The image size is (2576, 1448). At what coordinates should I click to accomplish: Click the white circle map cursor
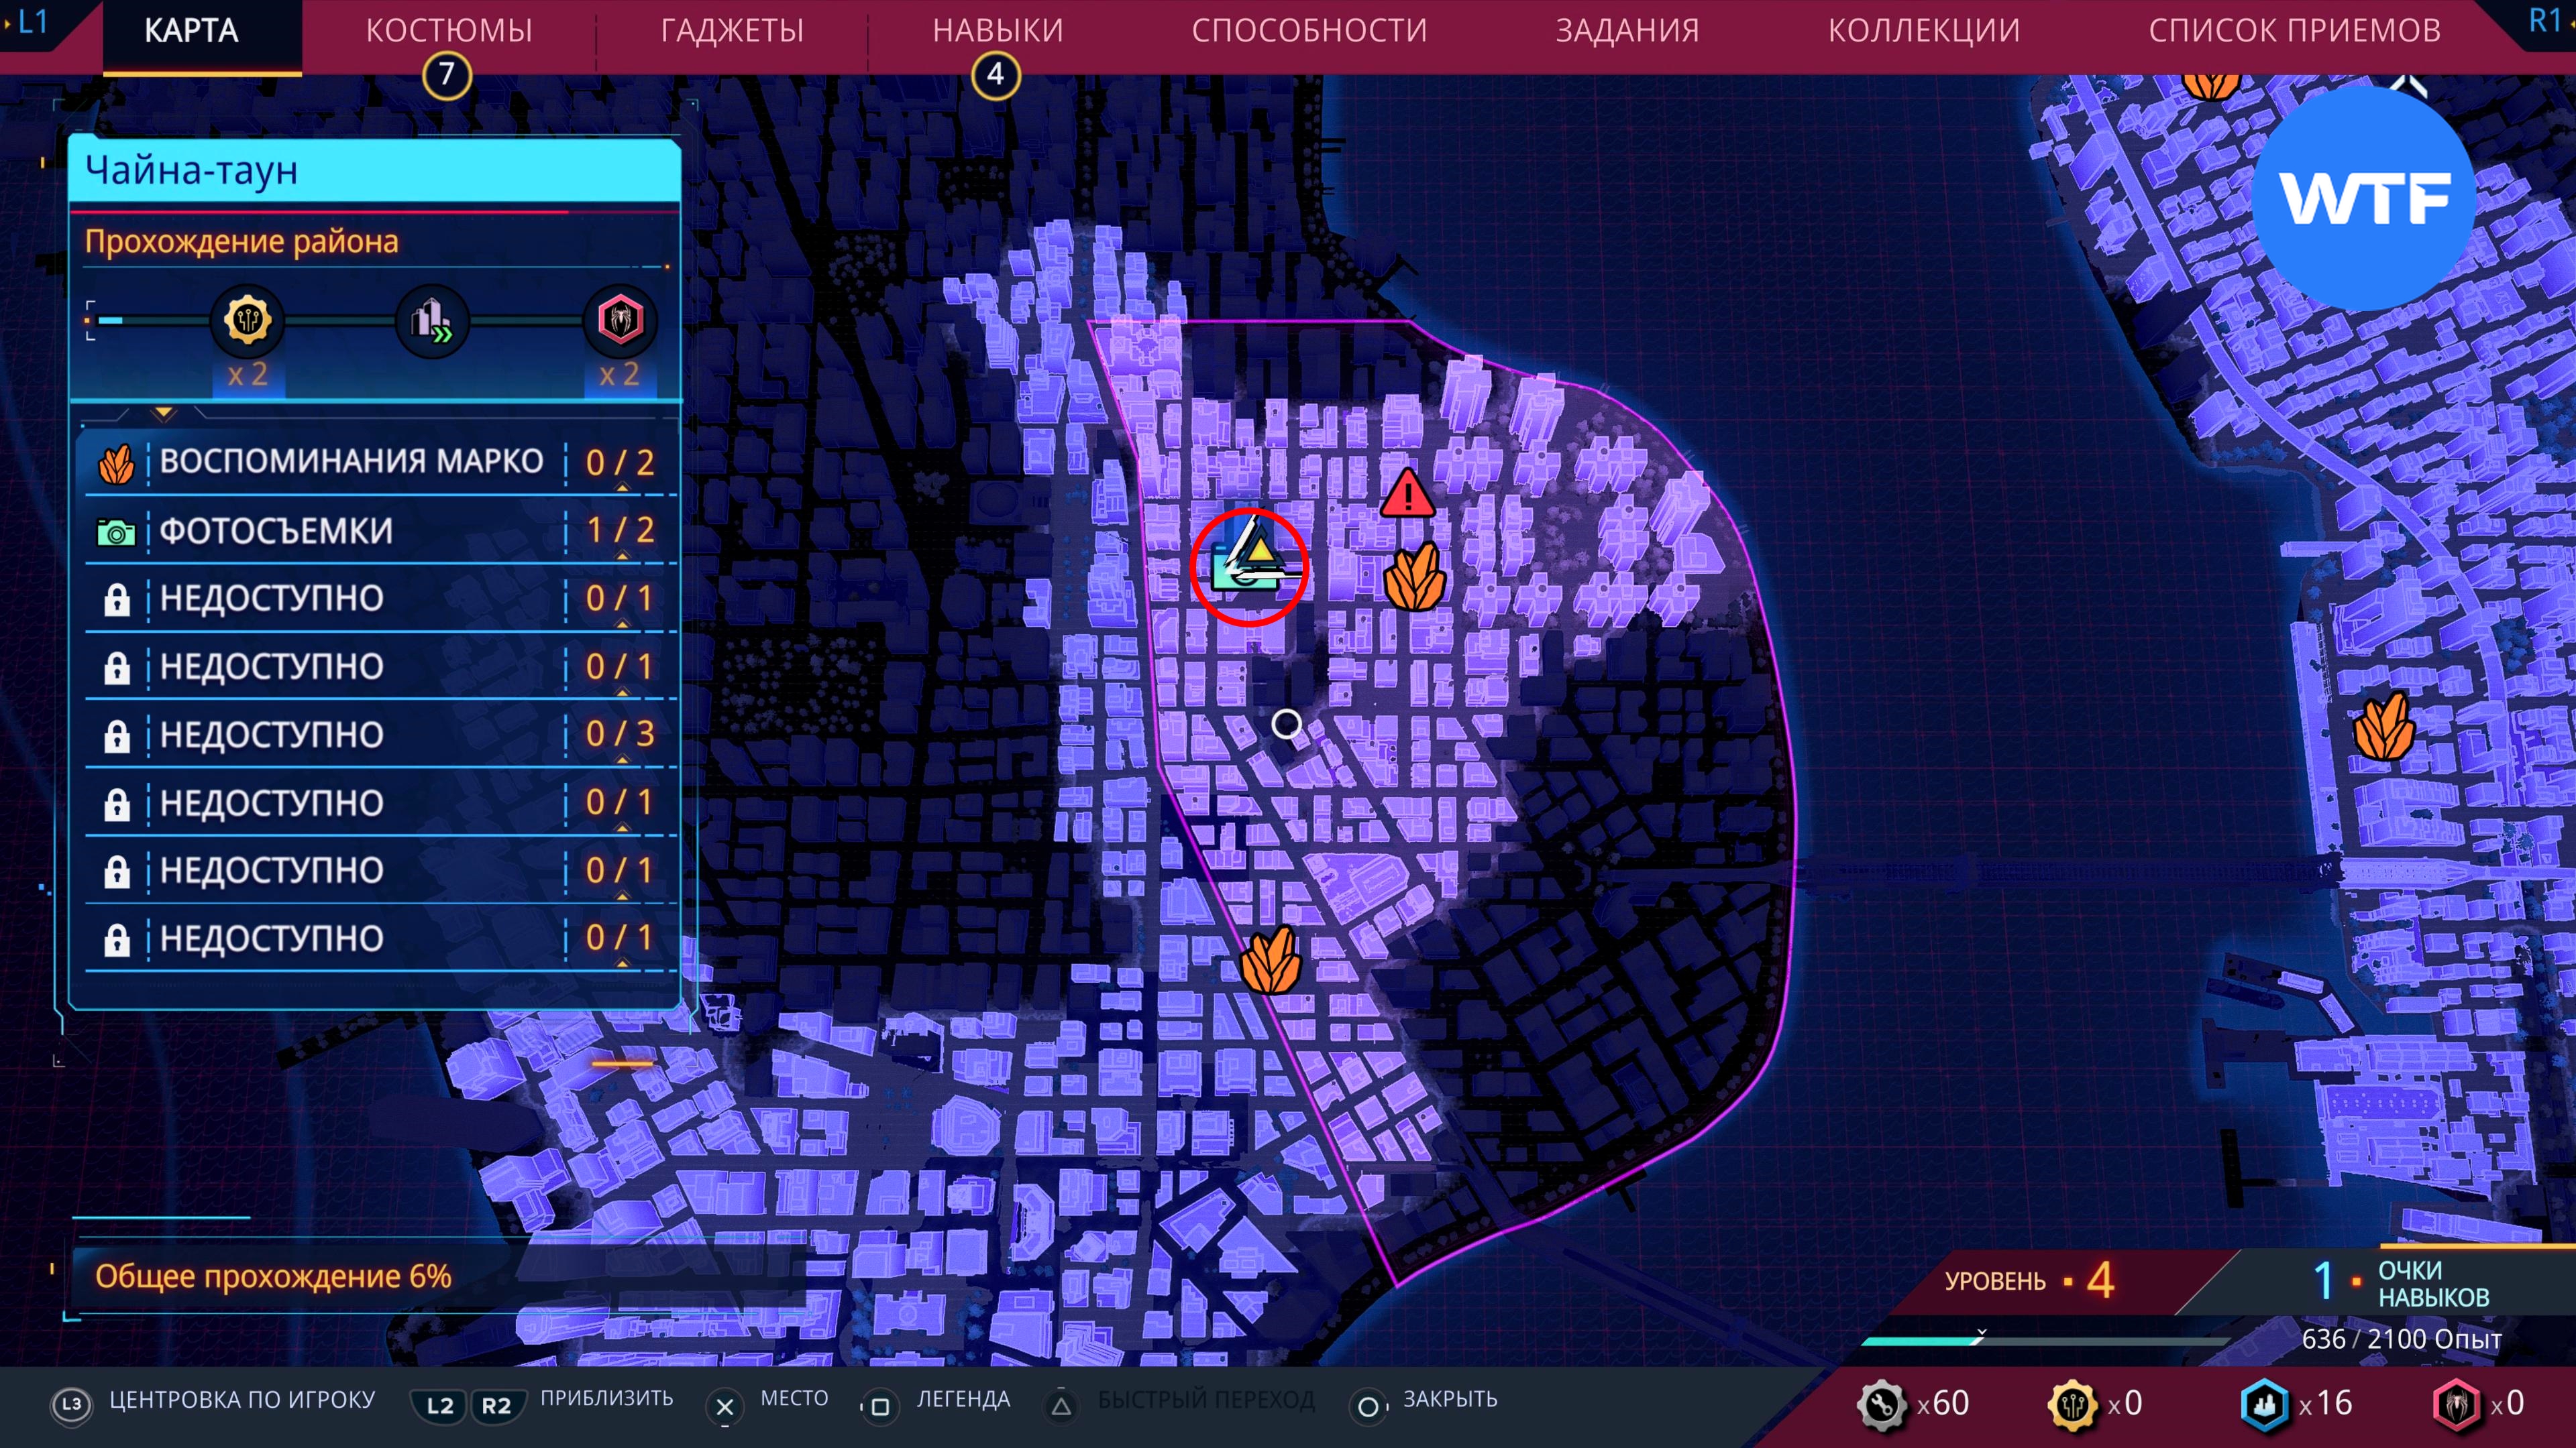tap(1286, 723)
